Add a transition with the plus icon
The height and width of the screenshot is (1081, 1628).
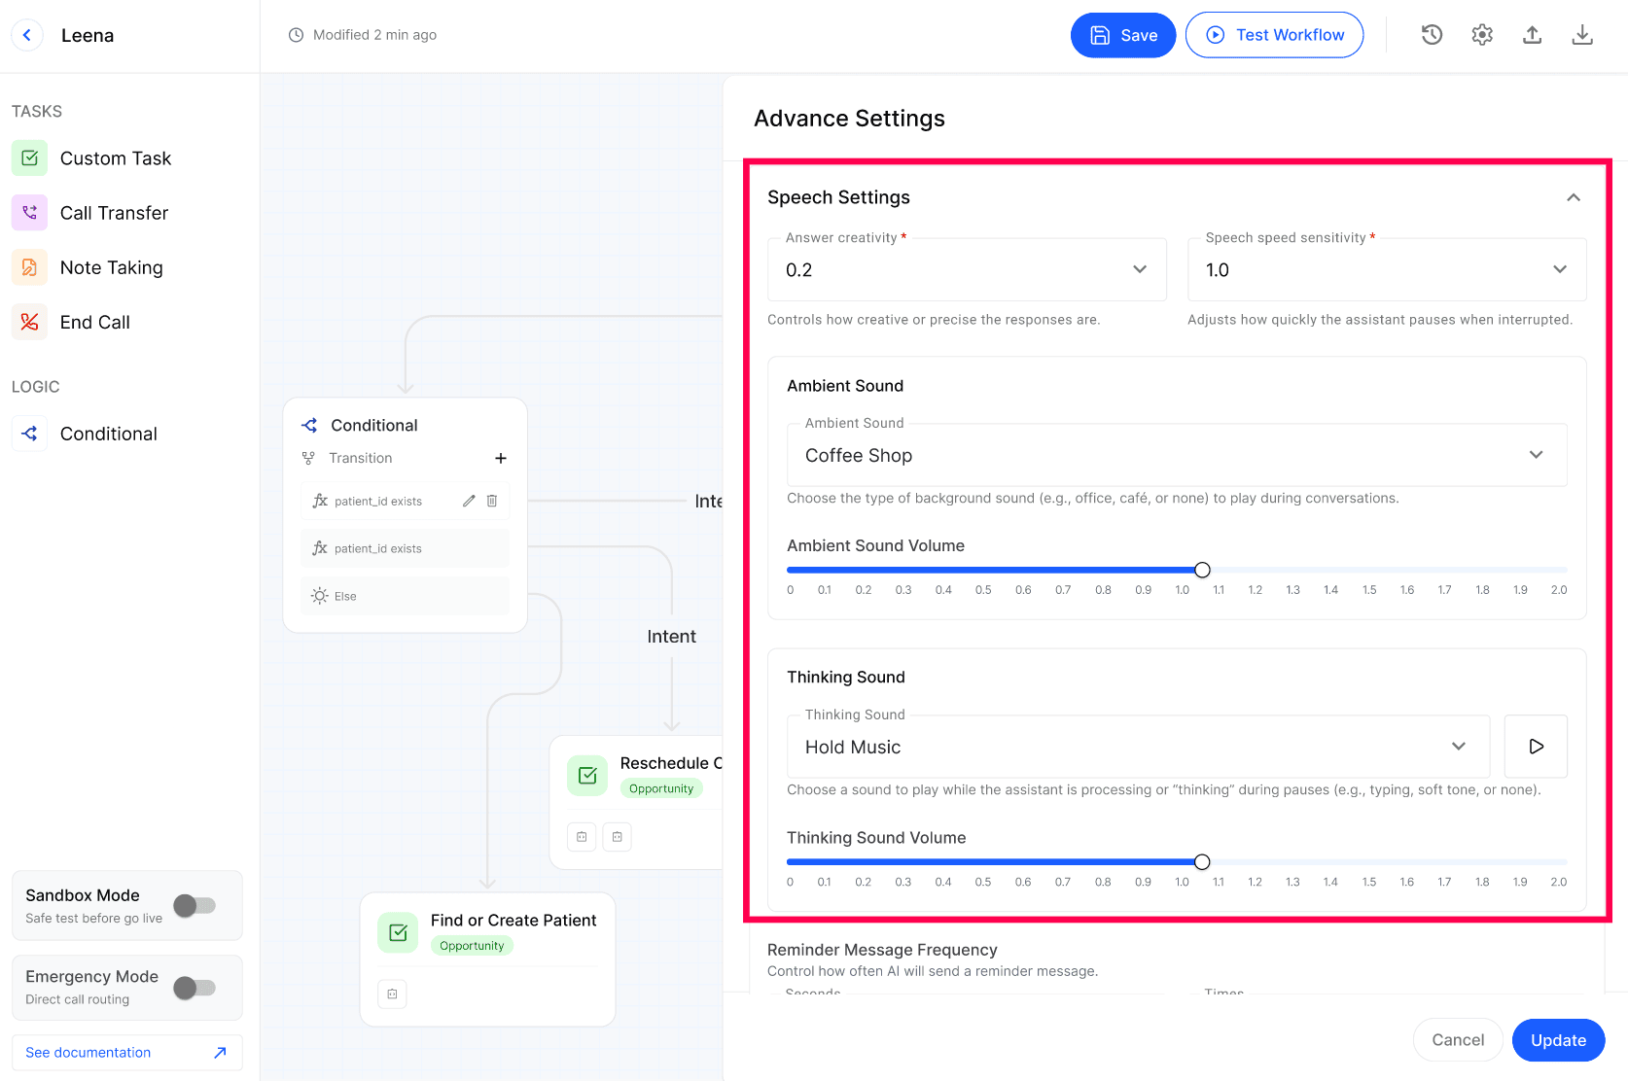click(x=501, y=458)
